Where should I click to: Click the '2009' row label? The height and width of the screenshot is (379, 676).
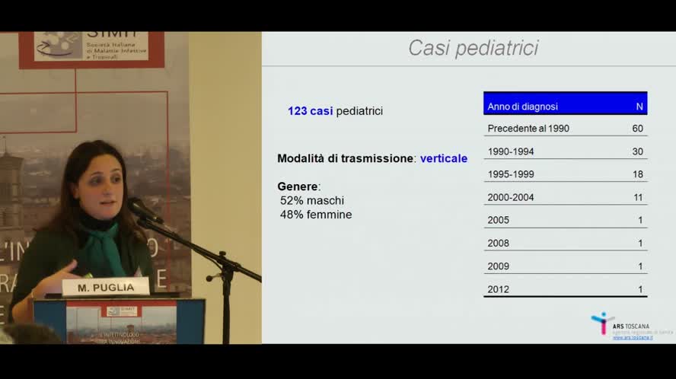coord(498,266)
